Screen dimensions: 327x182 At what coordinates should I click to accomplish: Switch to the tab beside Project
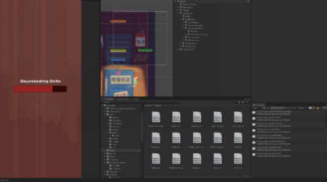tap(127, 99)
